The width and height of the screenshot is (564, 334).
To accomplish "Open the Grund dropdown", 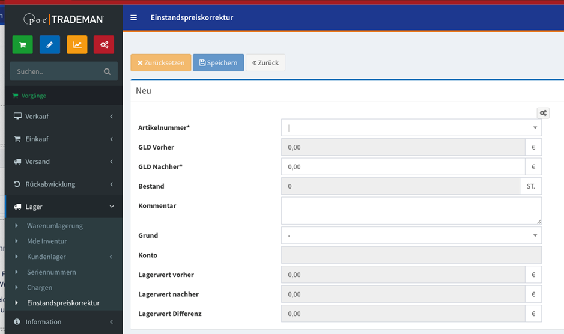I will [x=411, y=235].
